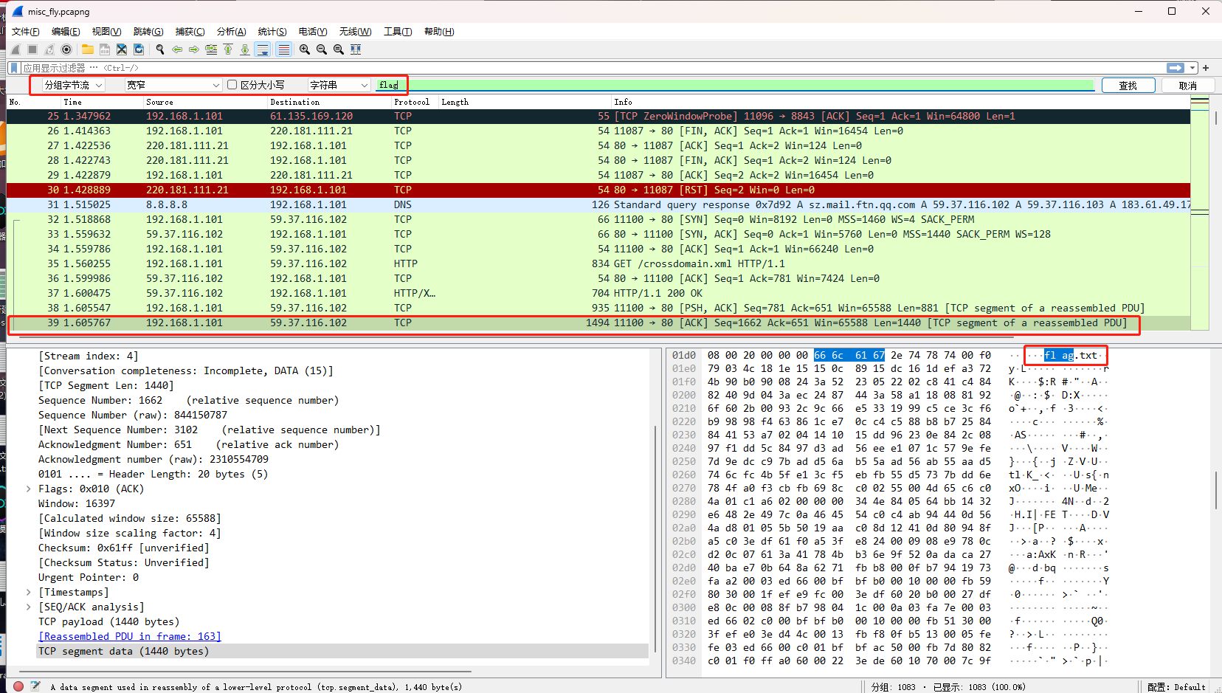Click the 配置: Default profile status
The image size is (1222, 693).
coord(1176,686)
